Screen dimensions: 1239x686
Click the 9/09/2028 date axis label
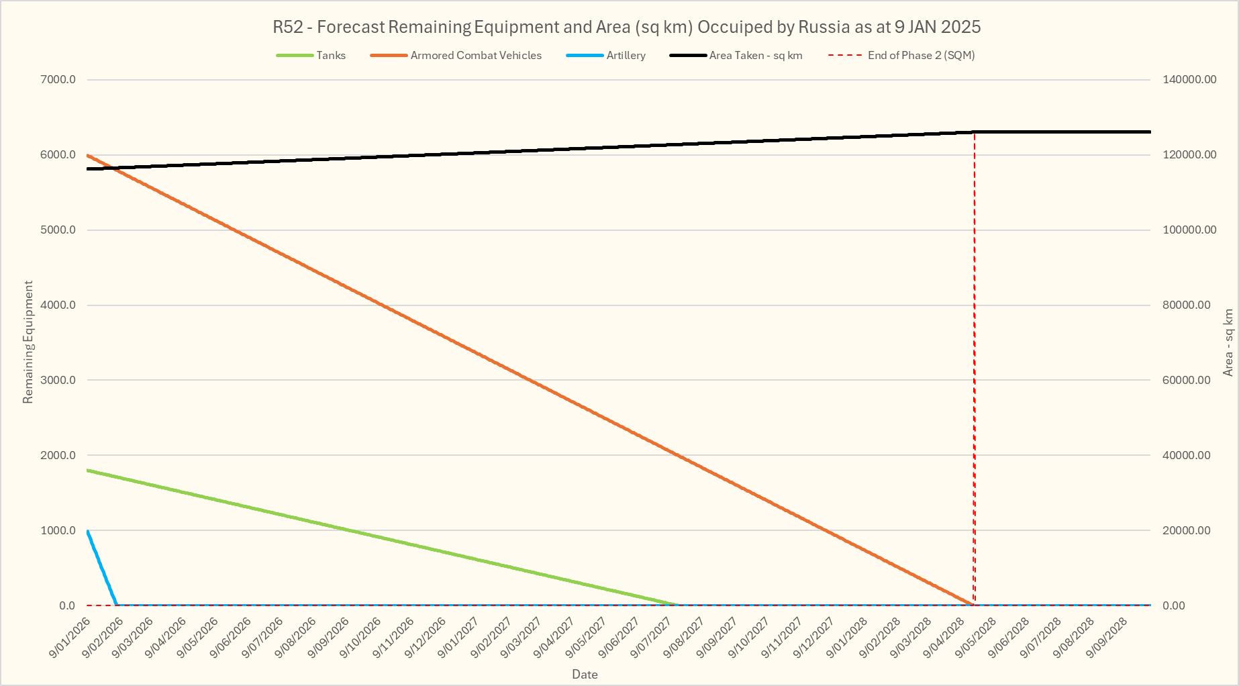coord(1107,638)
